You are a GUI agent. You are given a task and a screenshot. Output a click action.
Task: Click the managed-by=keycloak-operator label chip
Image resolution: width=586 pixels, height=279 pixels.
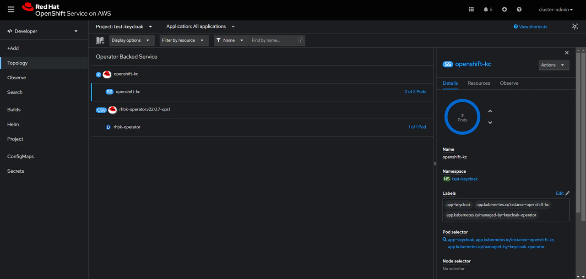coord(491,215)
